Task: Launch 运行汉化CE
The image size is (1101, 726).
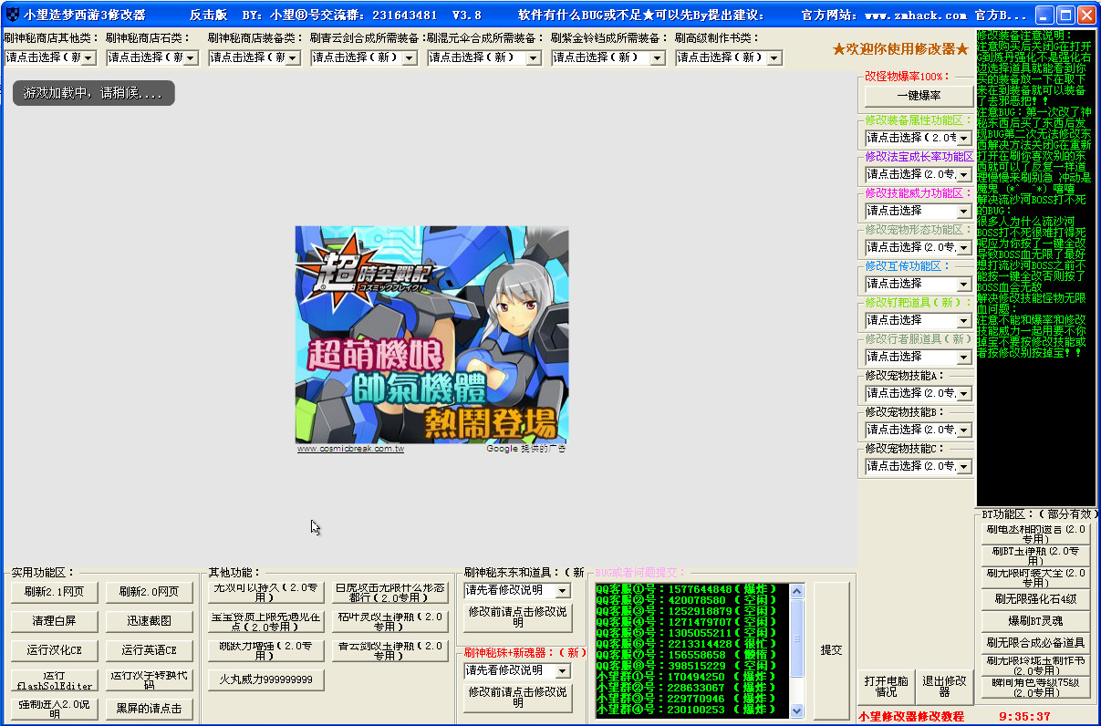Action: click(x=55, y=650)
